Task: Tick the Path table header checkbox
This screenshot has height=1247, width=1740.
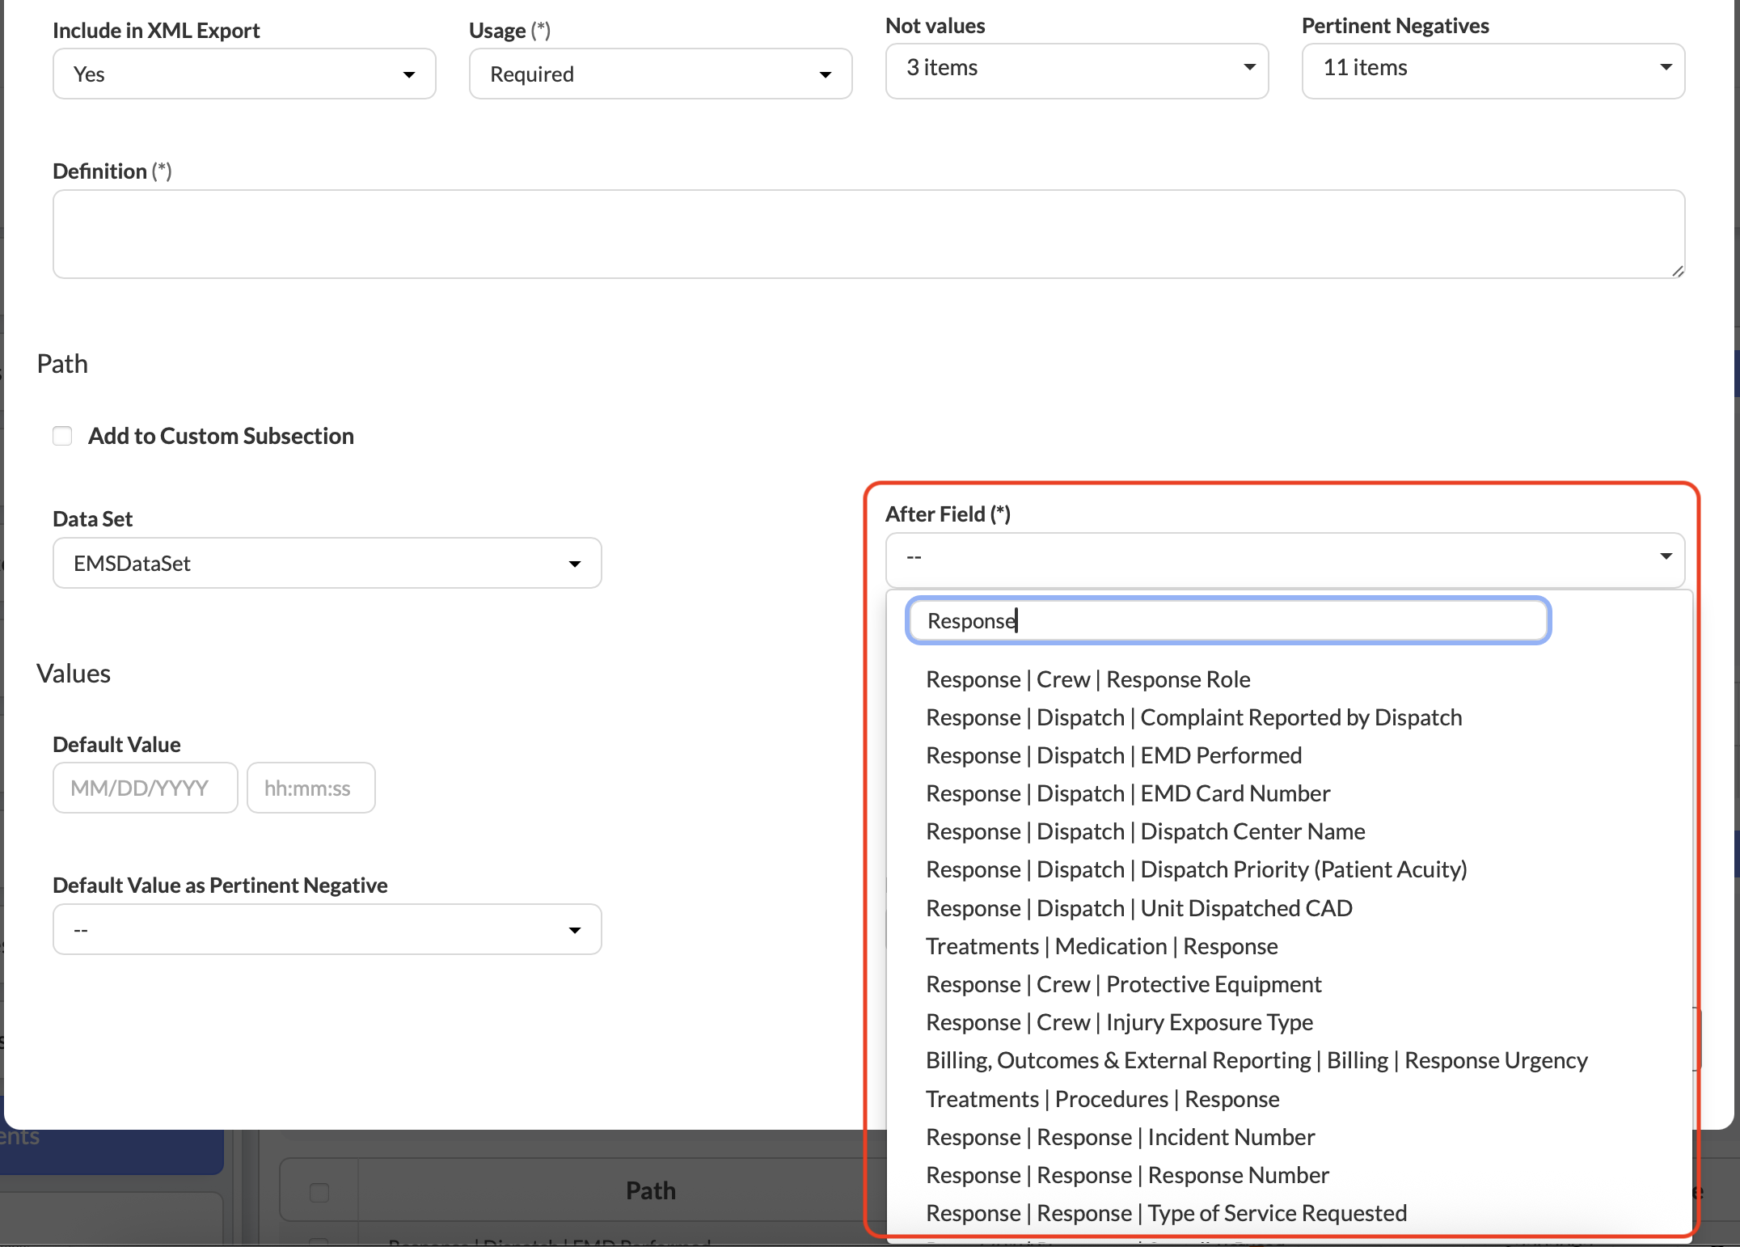Action: point(319,1192)
